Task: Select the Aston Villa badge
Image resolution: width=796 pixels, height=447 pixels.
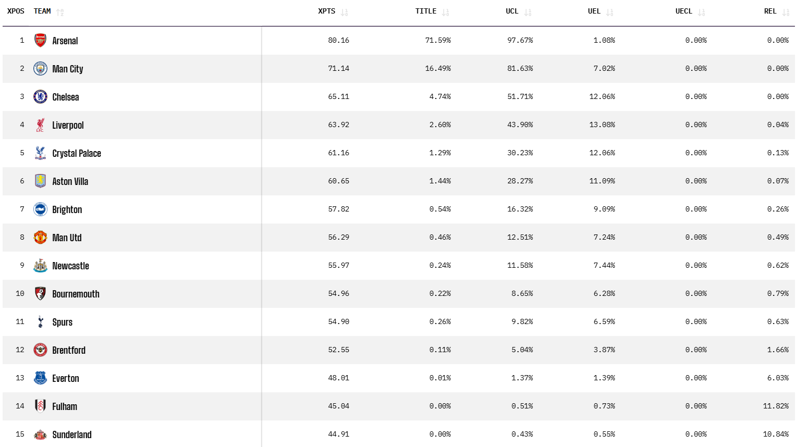Action: pyautogui.click(x=40, y=181)
